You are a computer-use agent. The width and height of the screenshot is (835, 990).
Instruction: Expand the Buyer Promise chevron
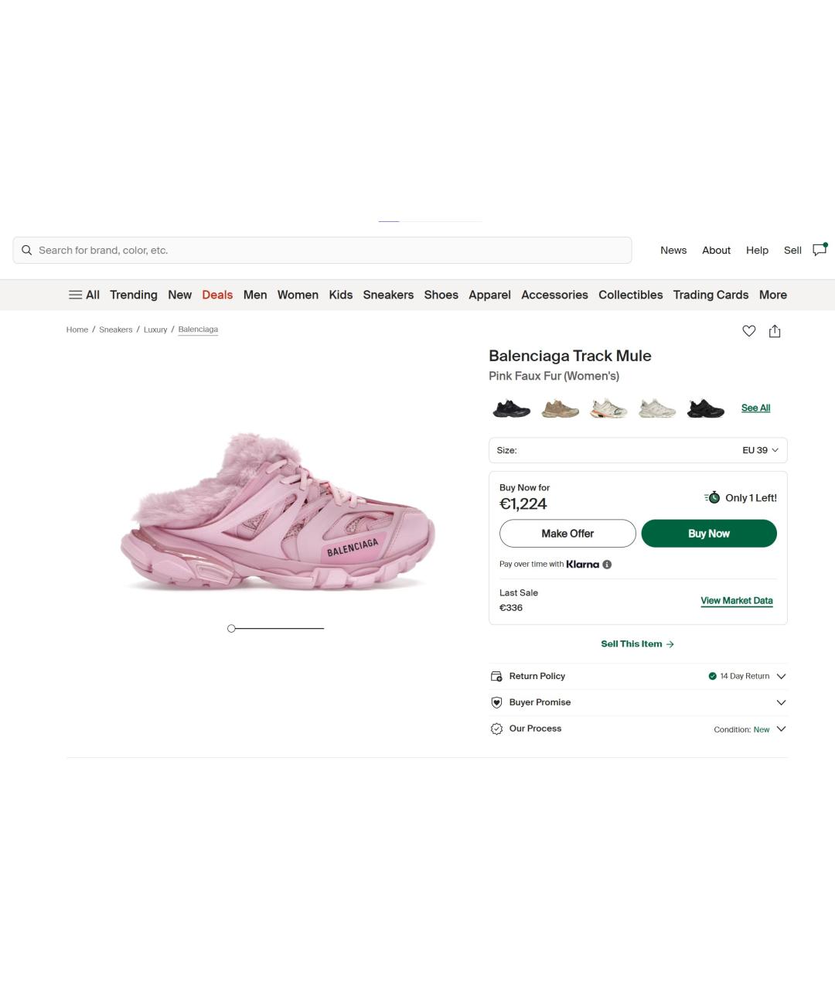(x=781, y=702)
